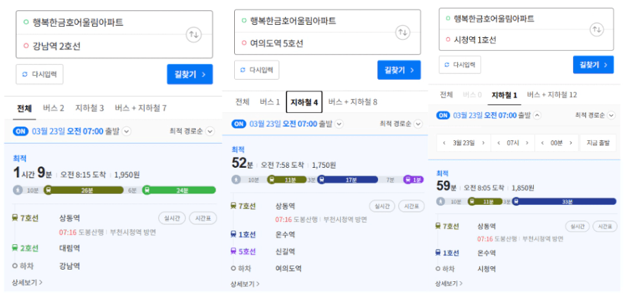Increase the 00분 minute value

571,143
